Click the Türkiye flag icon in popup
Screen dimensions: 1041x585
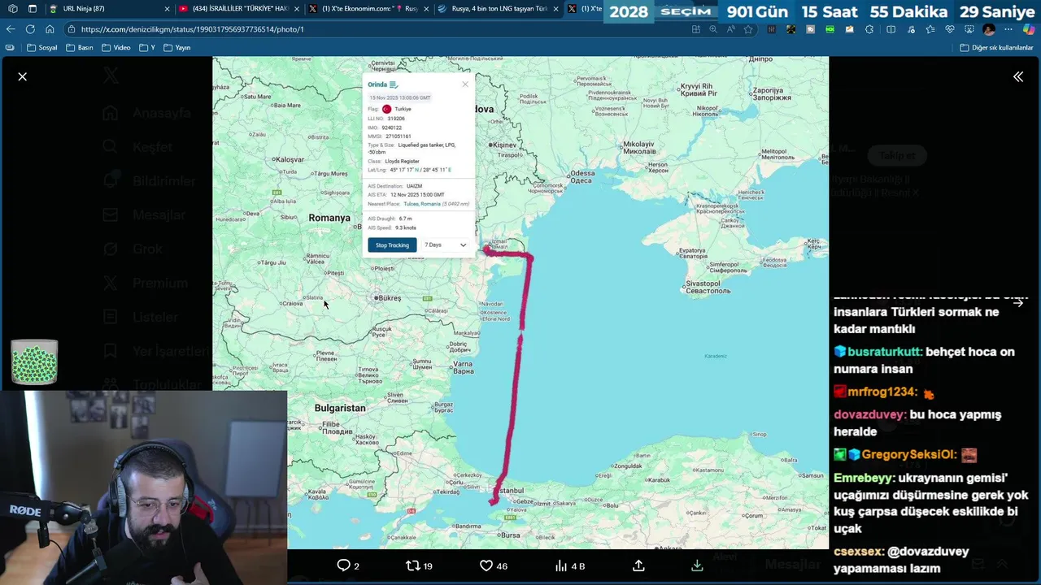tap(386, 109)
